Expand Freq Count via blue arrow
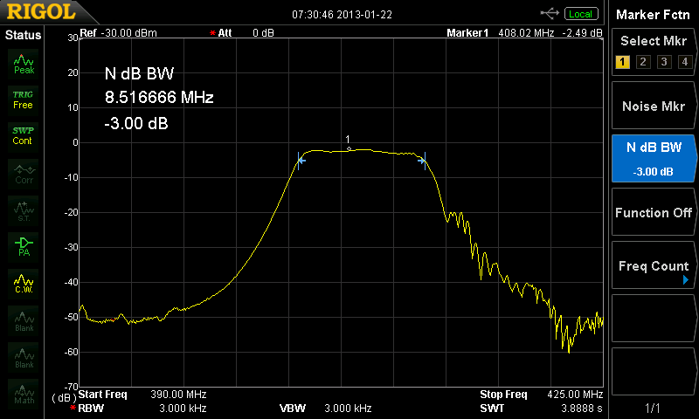 pyautogui.click(x=686, y=279)
